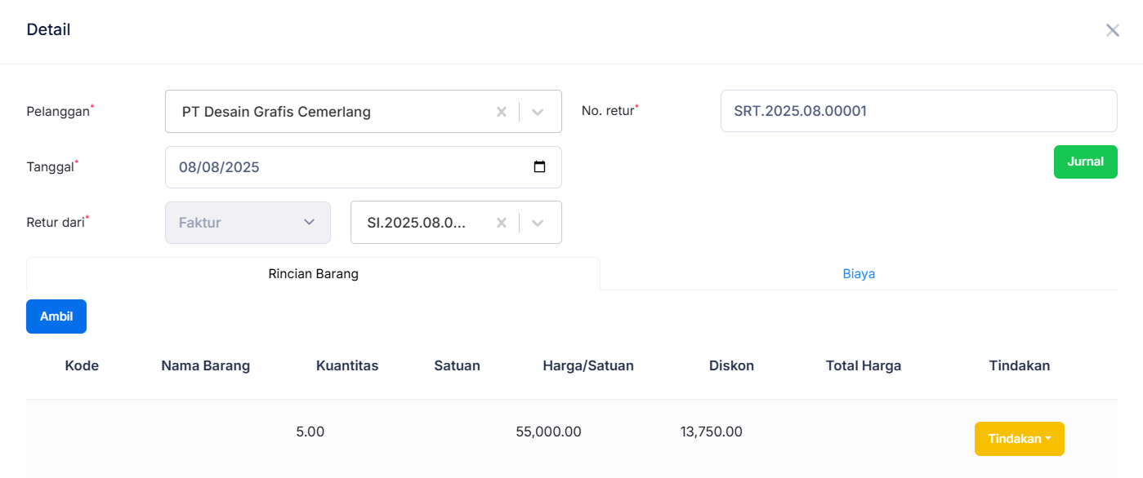Click the Total Harga column header
The width and height of the screenshot is (1143, 478).
(863, 365)
